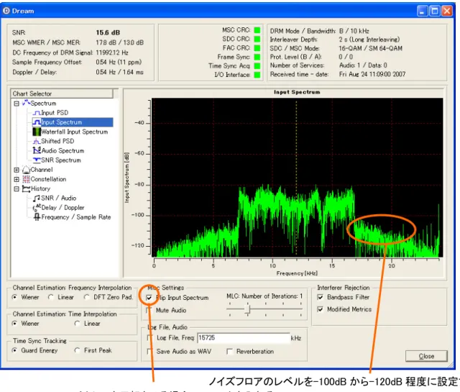The width and height of the screenshot is (460, 392).
Task: Click the log file frequency field
Action: 244,338
